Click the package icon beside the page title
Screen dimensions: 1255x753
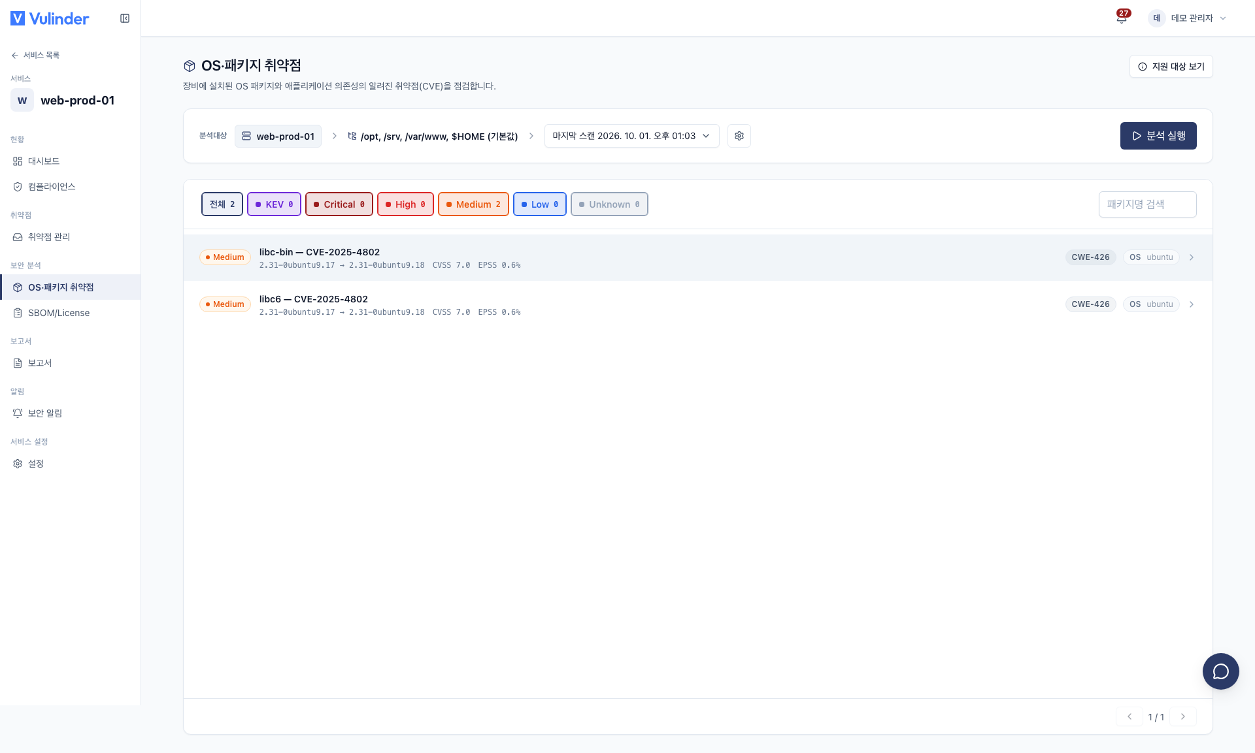tap(190, 65)
